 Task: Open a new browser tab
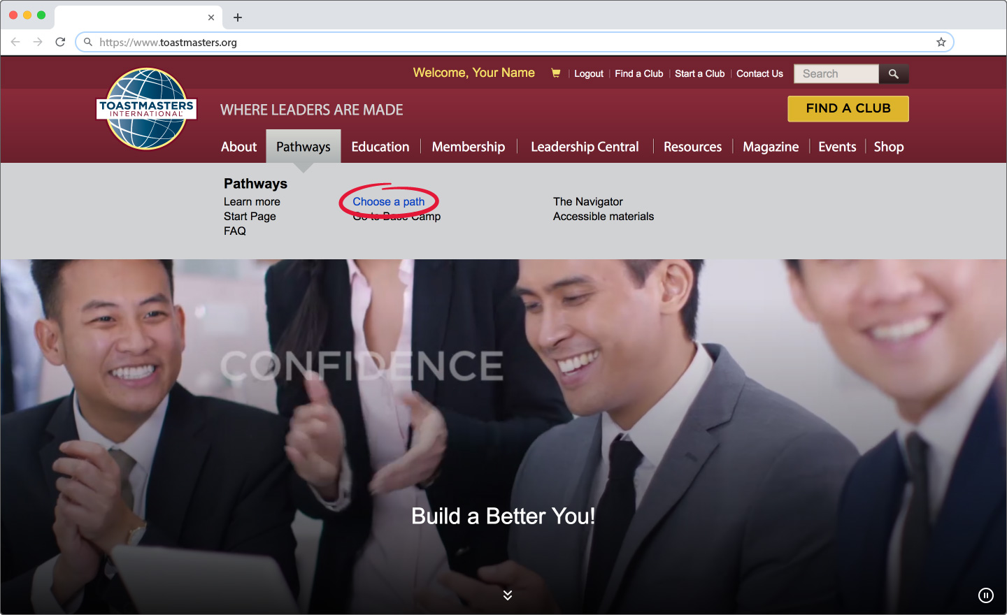point(238,17)
